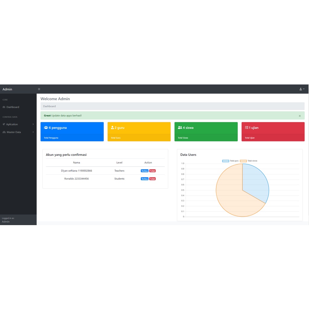Viewport: 309px width, 309px height.
Task: Expand the Master Data submenu chevron
Action: pyautogui.click(x=33, y=132)
